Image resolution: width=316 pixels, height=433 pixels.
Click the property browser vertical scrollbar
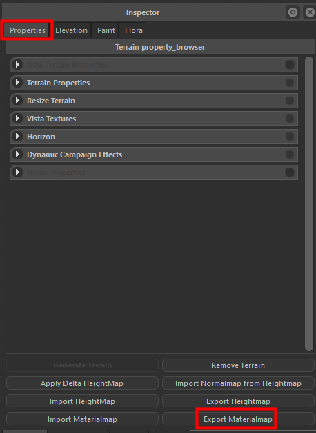coord(309,204)
